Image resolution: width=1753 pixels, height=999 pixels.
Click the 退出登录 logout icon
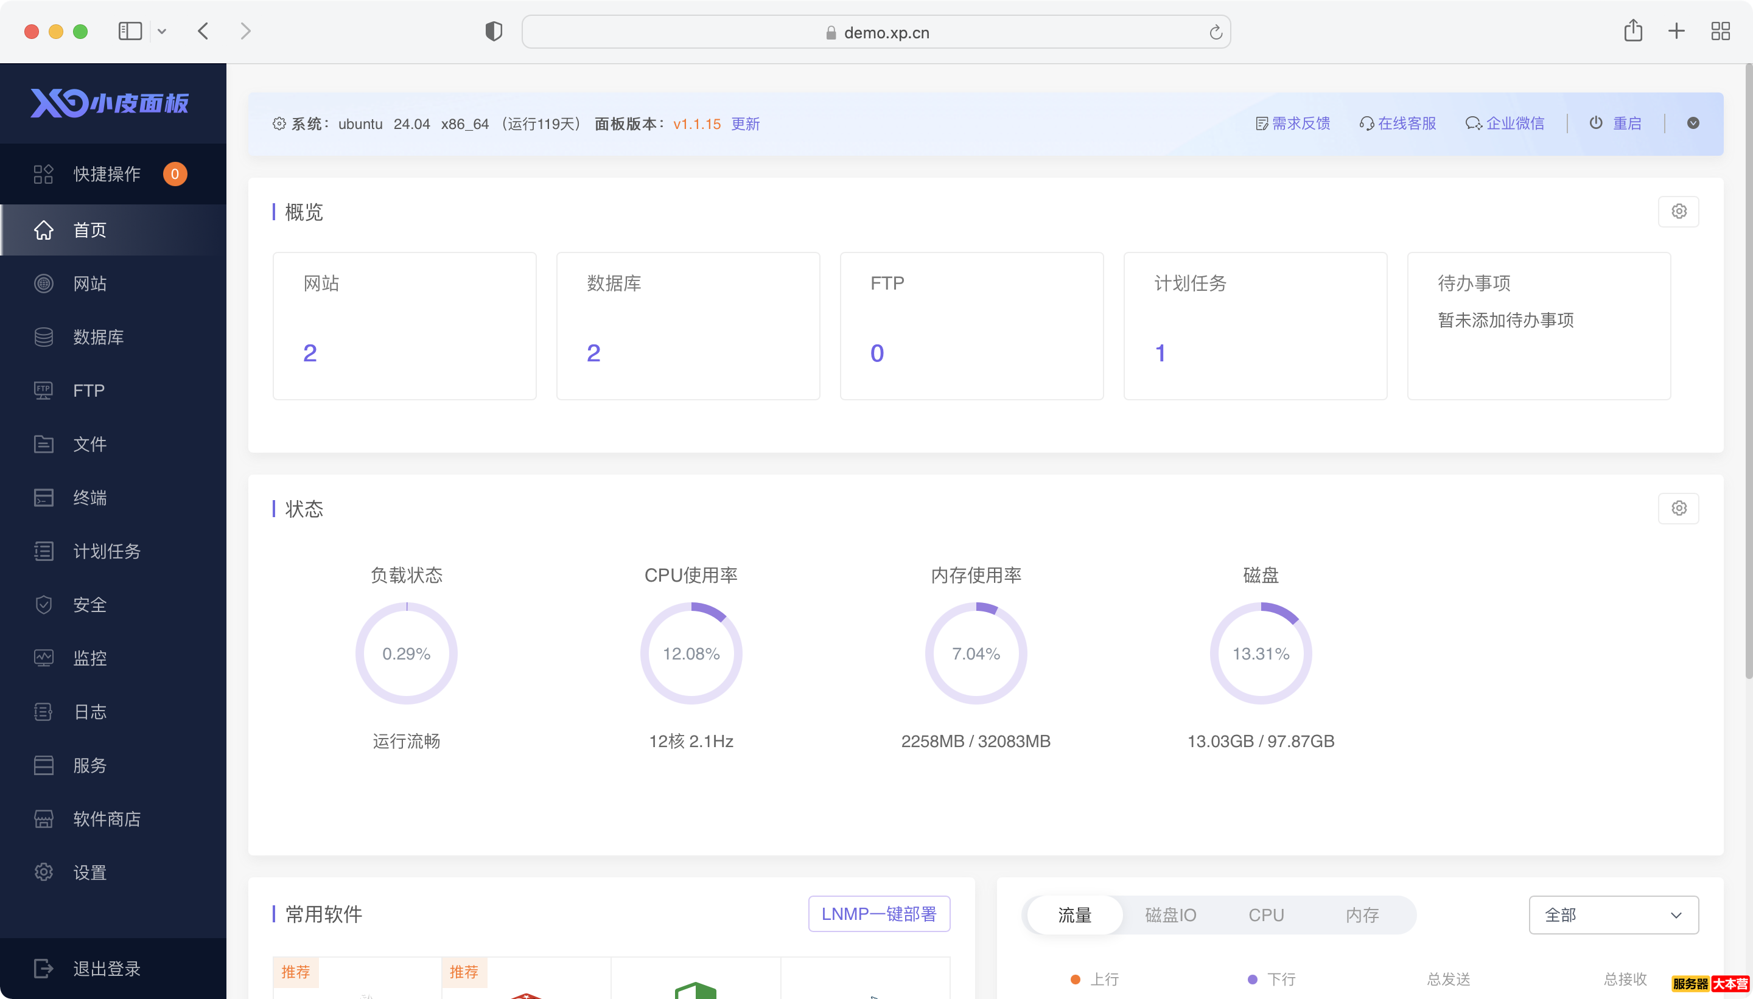pyautogui.click(x=43, y=968)
